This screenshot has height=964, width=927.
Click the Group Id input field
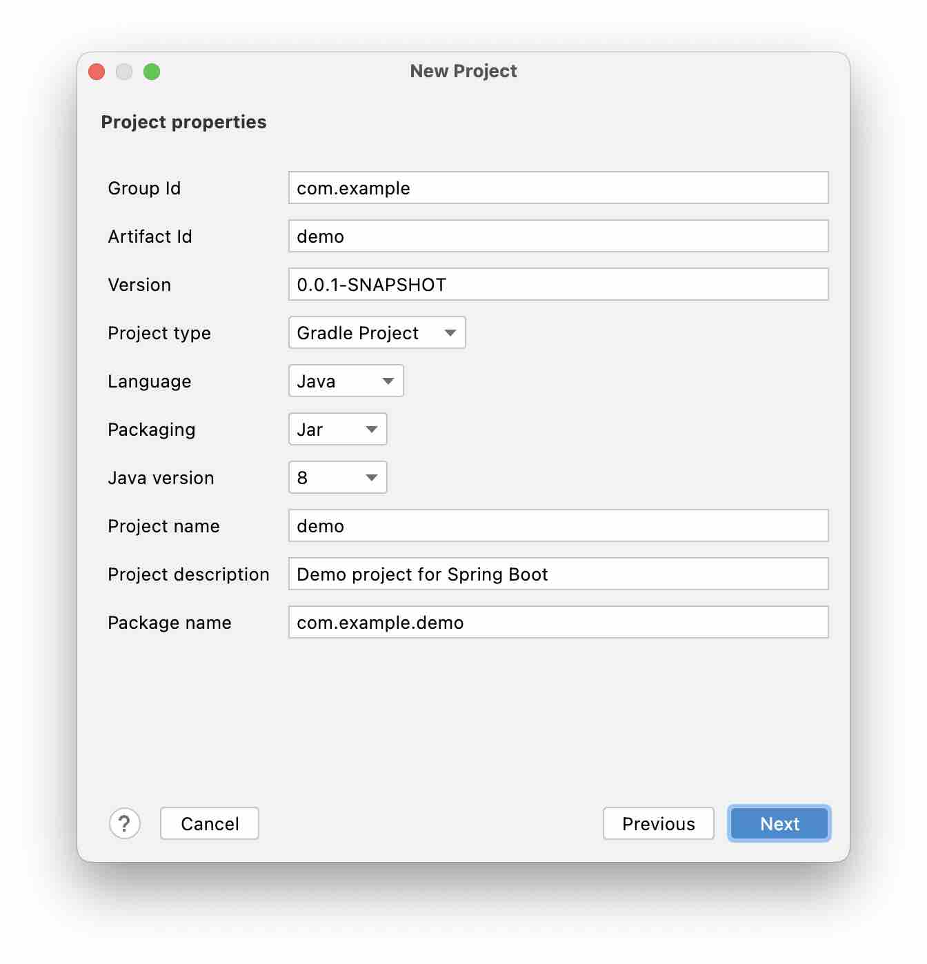click(x=558, y=188)
